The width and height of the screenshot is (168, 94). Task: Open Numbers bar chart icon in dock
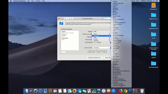click(x=94, y=91)
